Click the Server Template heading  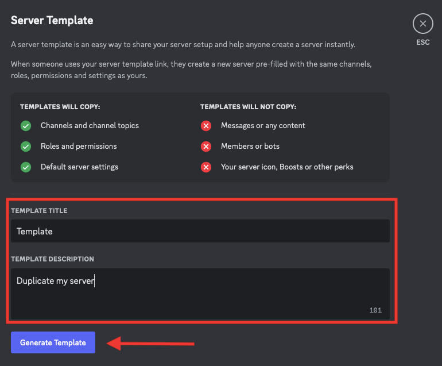click(x=52, y=21)
